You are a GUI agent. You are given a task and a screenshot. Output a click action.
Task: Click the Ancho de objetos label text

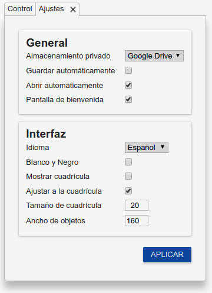(55, 221)
